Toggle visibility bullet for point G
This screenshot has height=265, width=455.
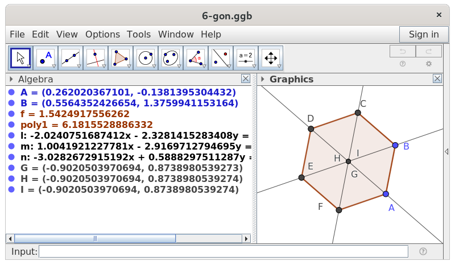point(11,168)
